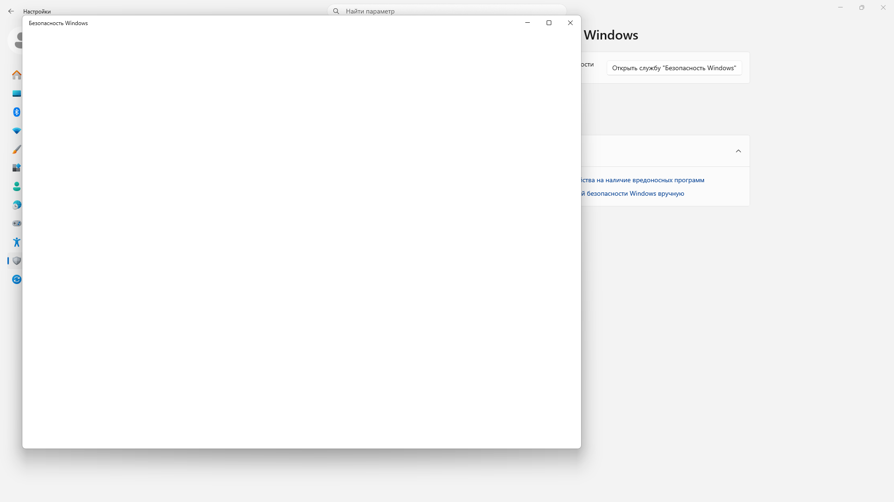Screen dimensions: 894x502
Task: Open Apps sidebar icon
Action: 17,168
